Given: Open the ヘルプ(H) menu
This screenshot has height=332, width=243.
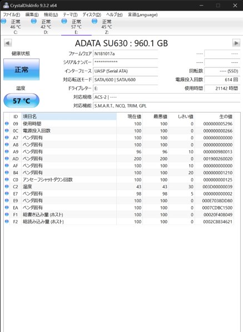Looking at the screenshot, I should [115, 15].
